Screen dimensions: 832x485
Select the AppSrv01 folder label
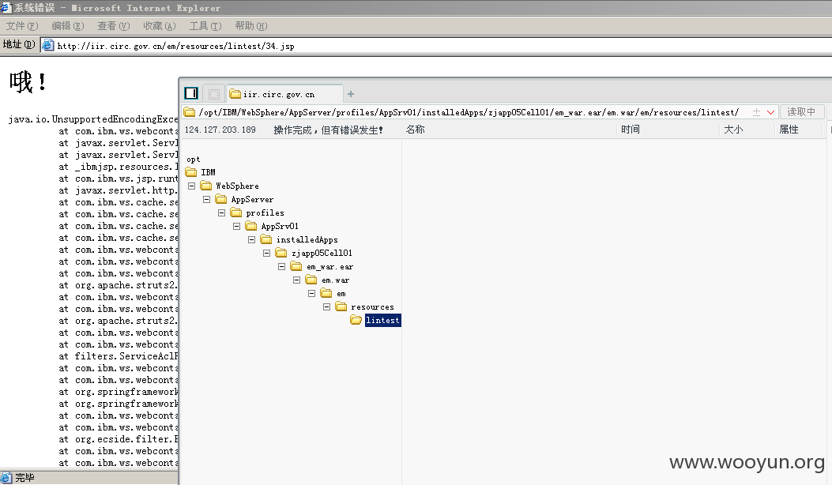coord(280,226)
